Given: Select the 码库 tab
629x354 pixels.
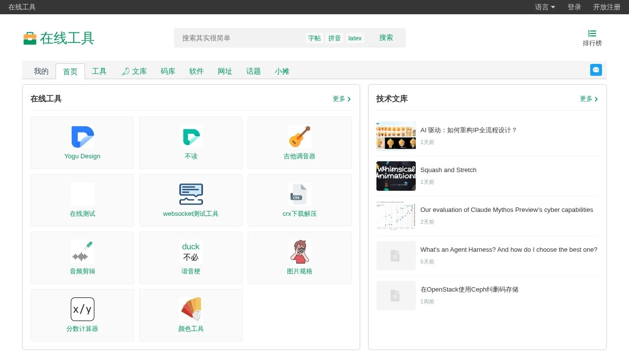Looking at the screenshot, I should pyautogui.click(x=168, y=71).
